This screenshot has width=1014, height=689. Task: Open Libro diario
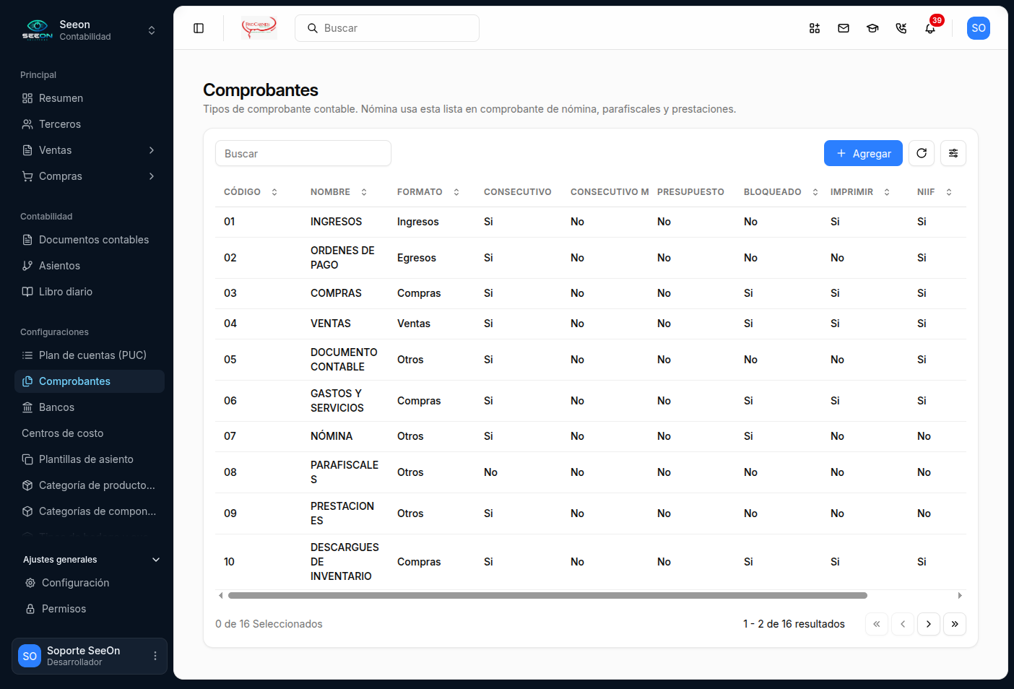pos(90,292)
